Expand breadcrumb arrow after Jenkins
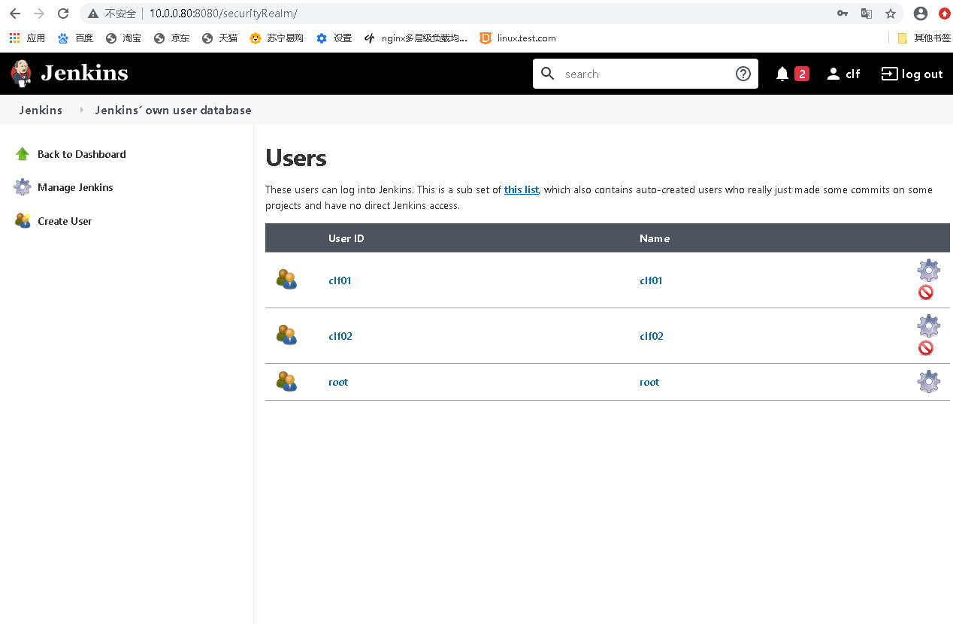Viewport: 953px width, 624px height. pyautogui.click(x=81, y=110)
